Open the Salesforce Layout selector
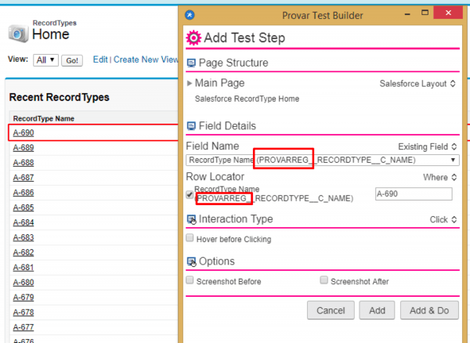Viewport: 470px width, 343px height. point(418,84)
